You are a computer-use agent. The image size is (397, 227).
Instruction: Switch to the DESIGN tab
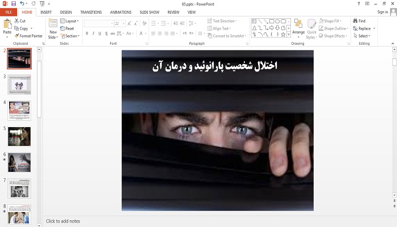point(66,12)
